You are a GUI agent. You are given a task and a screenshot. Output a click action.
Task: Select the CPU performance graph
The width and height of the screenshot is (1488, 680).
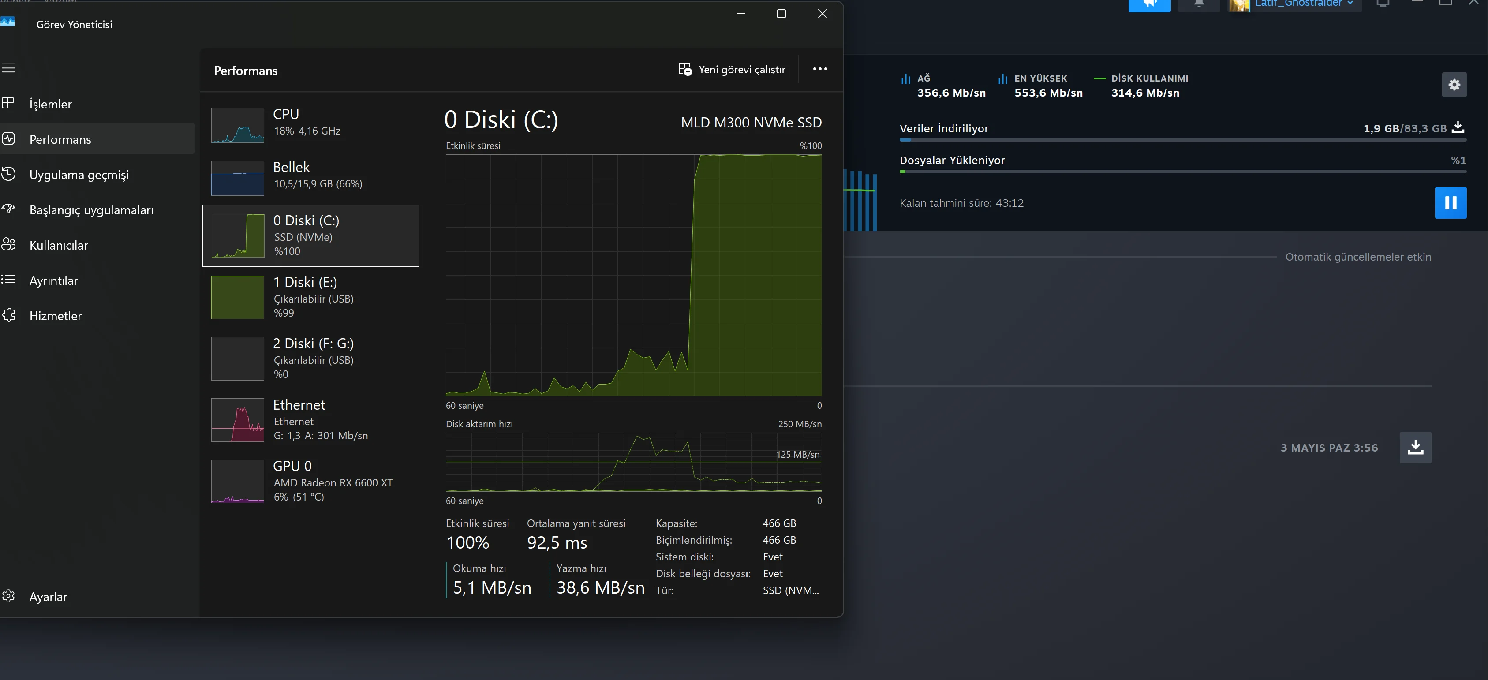pos(310,123)
